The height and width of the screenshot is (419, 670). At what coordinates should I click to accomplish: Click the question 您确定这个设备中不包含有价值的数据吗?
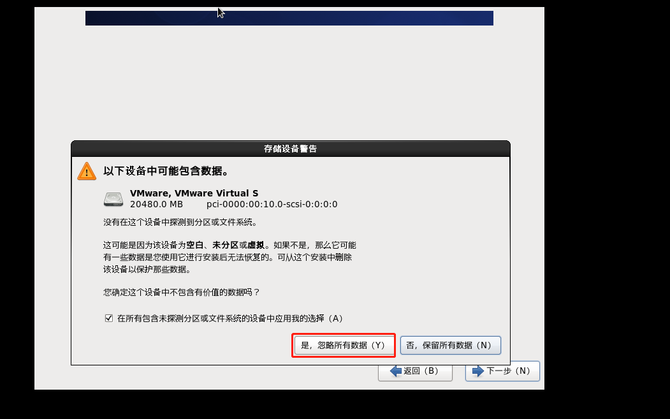(182, 293)
